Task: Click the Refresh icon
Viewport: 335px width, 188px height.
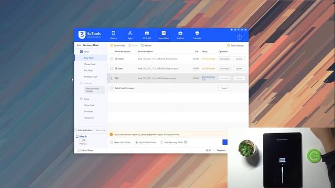Action: (x=142, y=45)
